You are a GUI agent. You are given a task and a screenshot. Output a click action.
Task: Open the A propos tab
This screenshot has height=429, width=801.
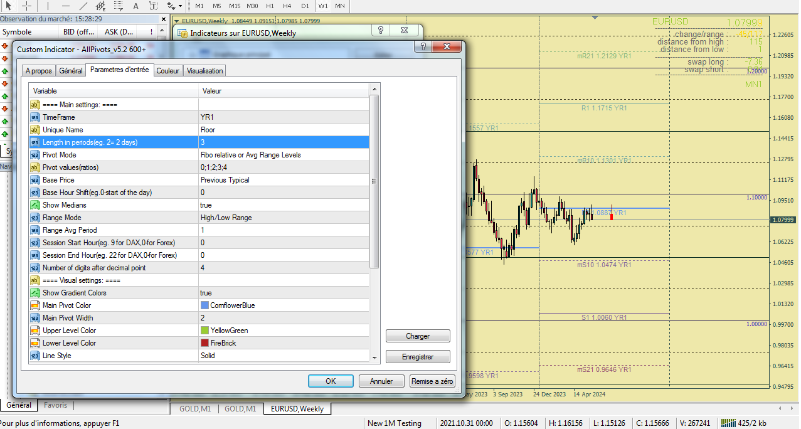point(39,71)
